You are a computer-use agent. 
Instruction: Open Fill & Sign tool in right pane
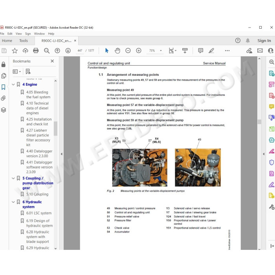pyautogui.click(x=271, y=185)
